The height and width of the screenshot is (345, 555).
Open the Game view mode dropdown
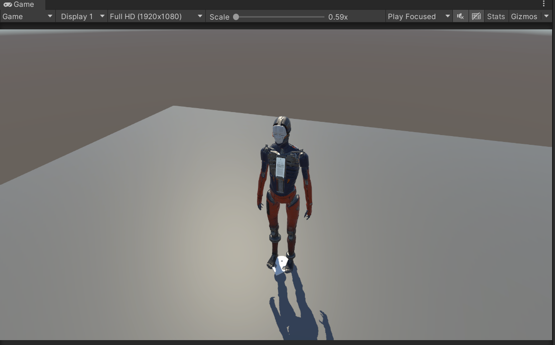pos(27,16)
